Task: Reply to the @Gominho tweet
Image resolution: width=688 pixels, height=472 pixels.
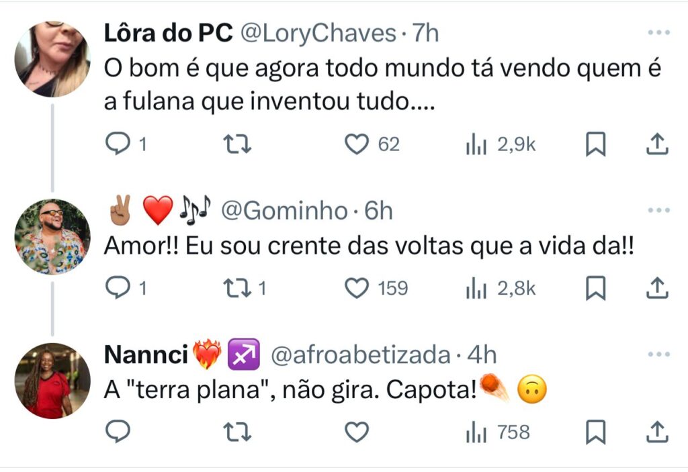Action: coord(118,288)
